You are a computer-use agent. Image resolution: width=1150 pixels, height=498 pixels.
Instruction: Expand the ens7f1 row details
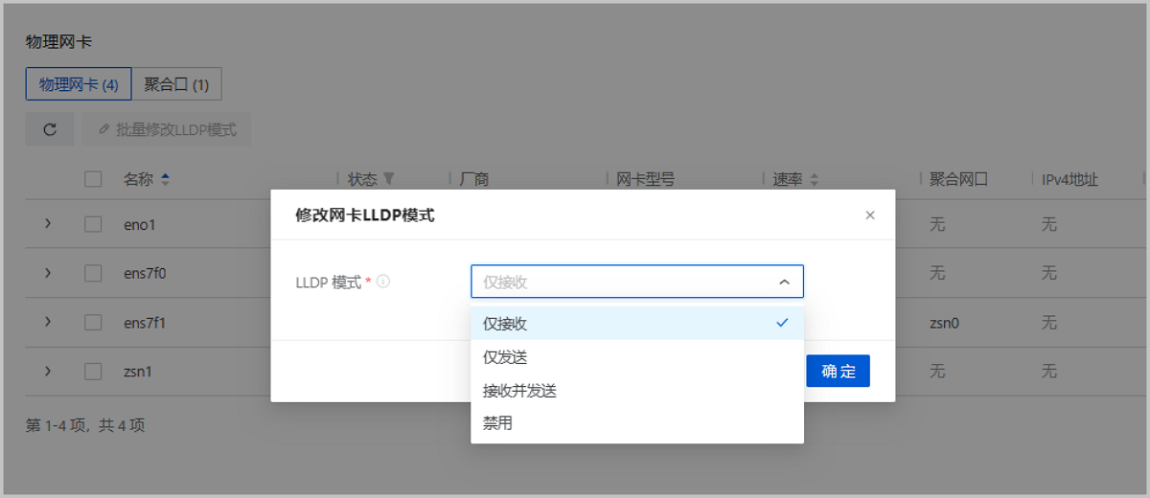tap(48, 322)
